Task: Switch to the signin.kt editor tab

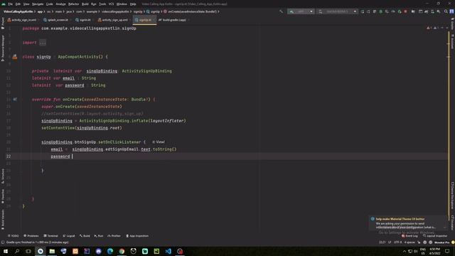Action: [83, 20]
